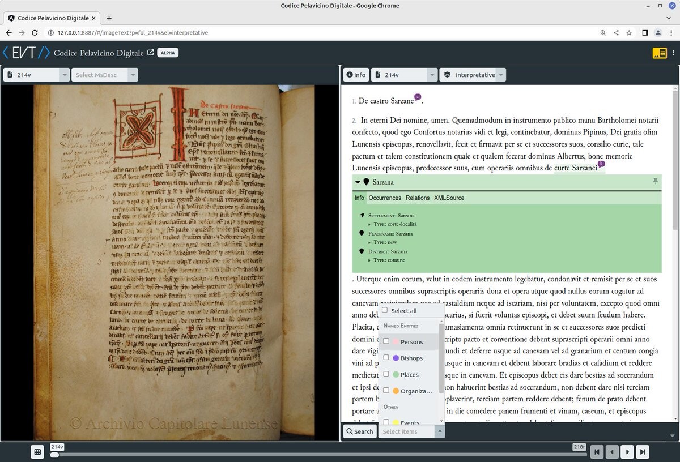Jump to the first page

tap(597, 452)
